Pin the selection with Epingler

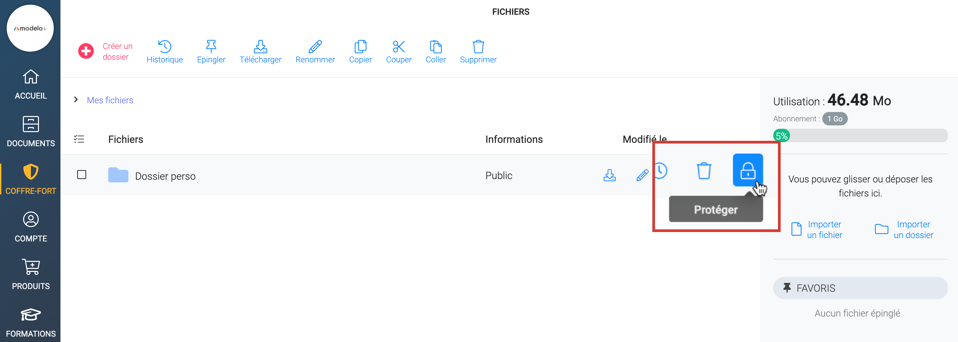pyautogui.click(x=211, y=47)
